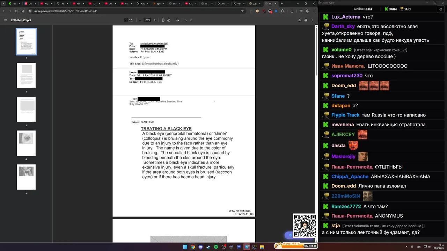Select the PDF draw annotation tool
Image resolution: width=447 pixels, height=251 pixels.
click(x=178, y=20)
